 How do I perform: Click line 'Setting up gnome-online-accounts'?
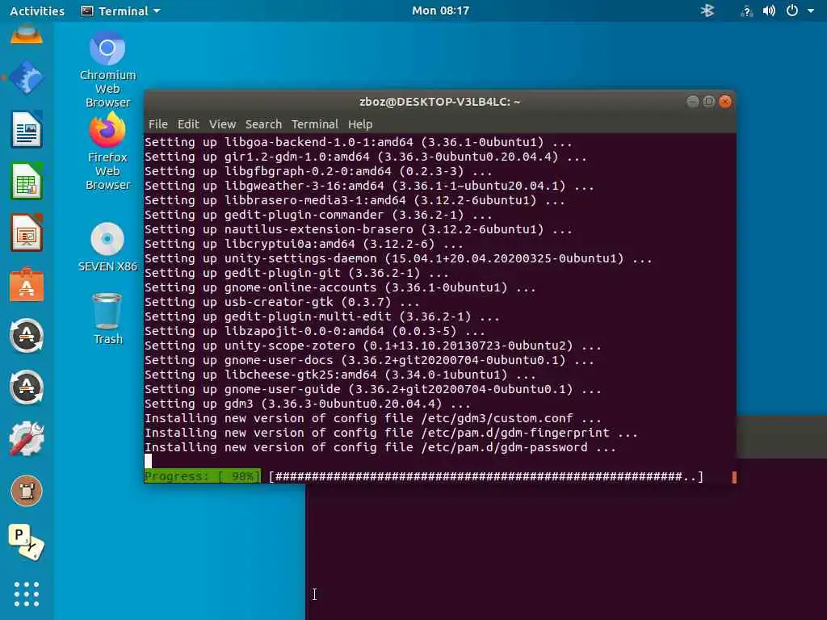(340, 287)
